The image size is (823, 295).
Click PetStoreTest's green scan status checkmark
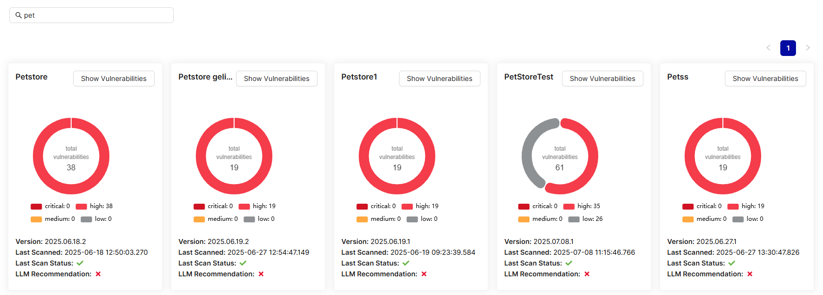(x=569, y=263)
